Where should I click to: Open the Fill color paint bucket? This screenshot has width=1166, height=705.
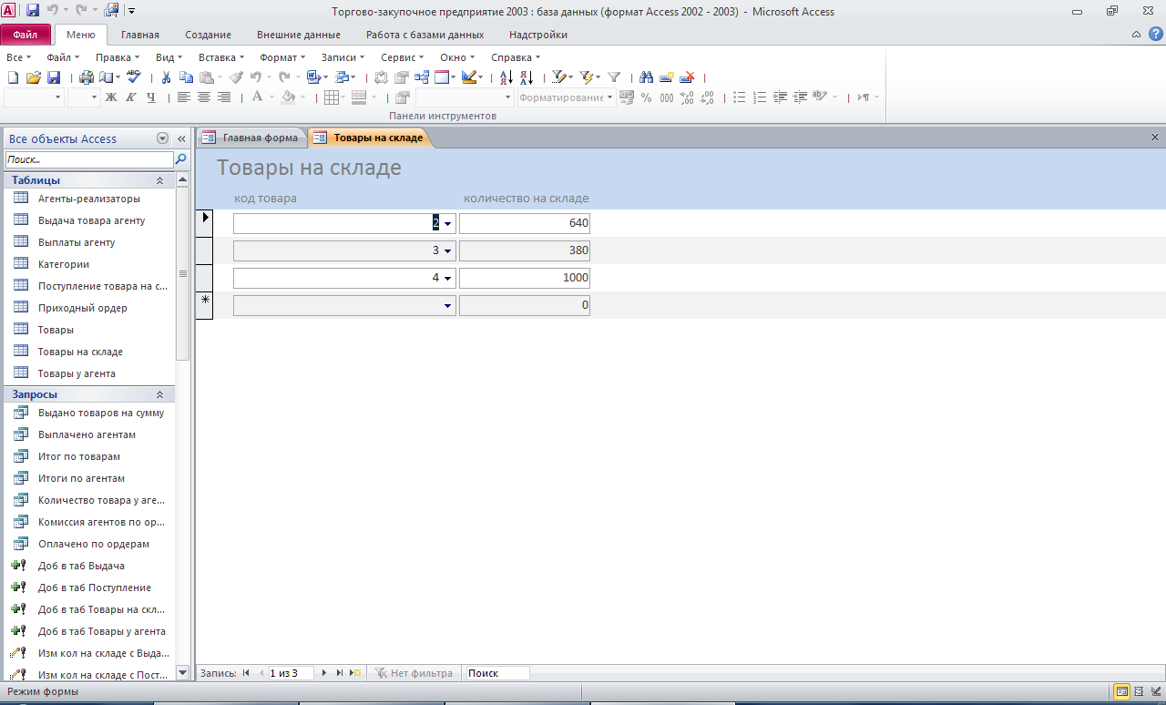pos(289,97)
